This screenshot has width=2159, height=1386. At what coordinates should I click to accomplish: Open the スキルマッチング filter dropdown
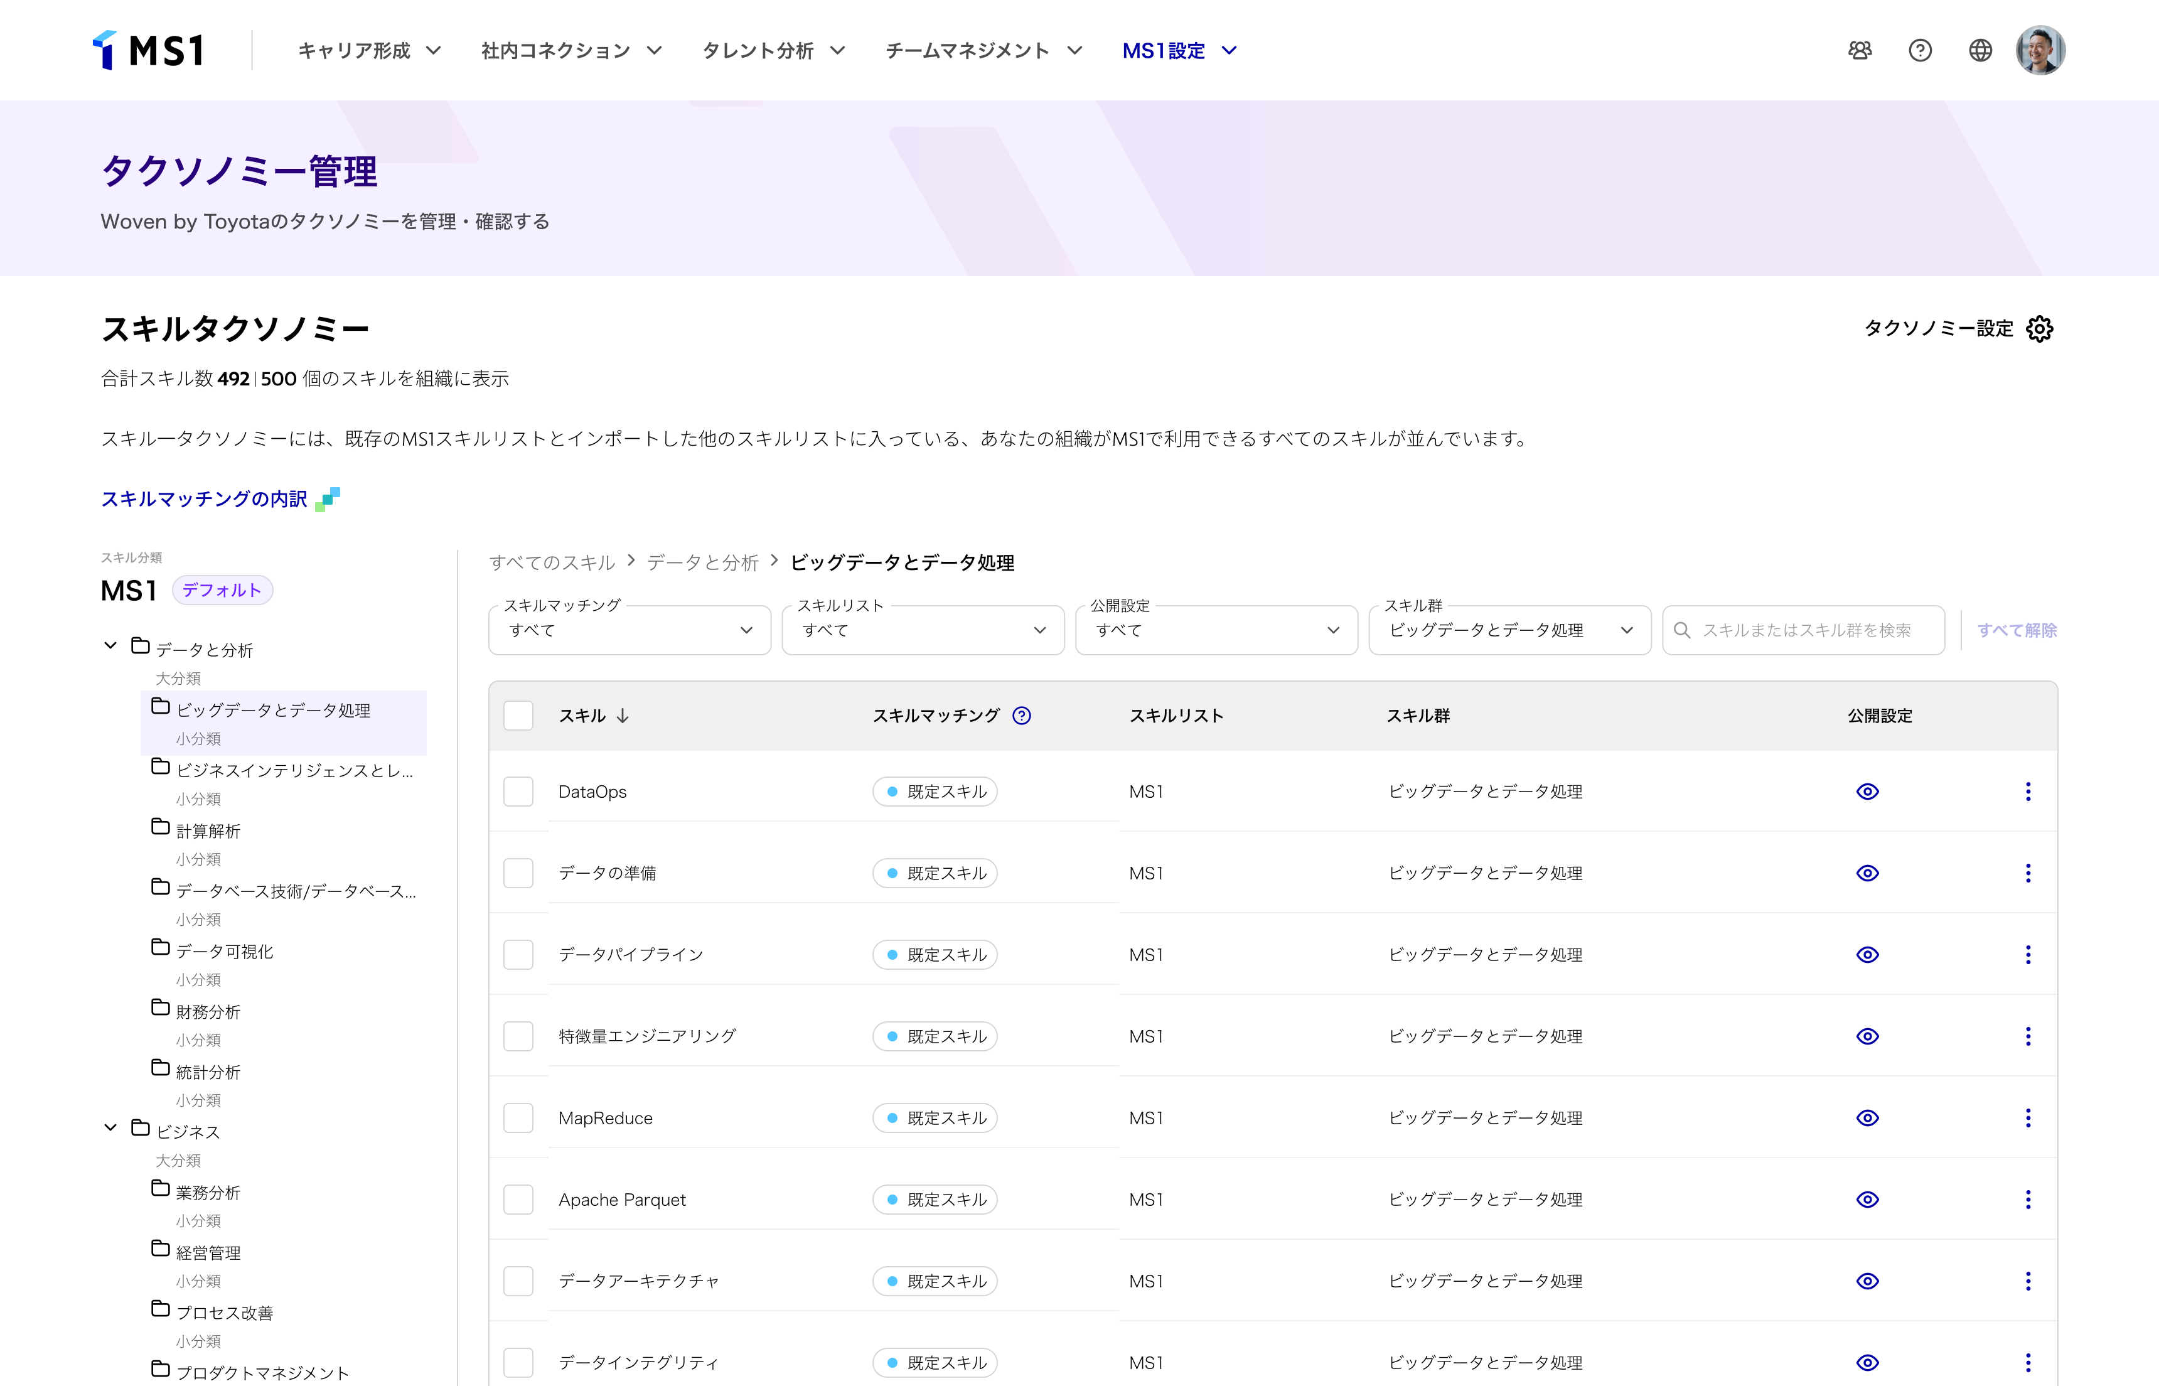[x=629, y=630]
